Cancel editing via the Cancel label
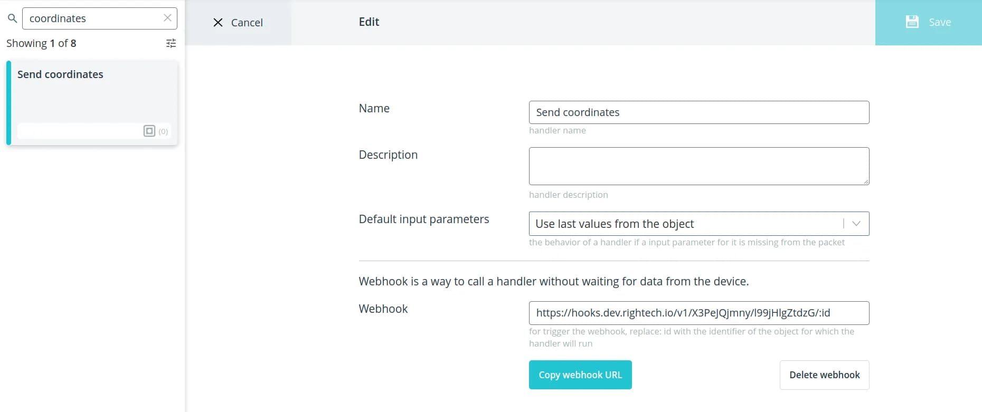Screen dimensions: 982x412 point(247,23)
